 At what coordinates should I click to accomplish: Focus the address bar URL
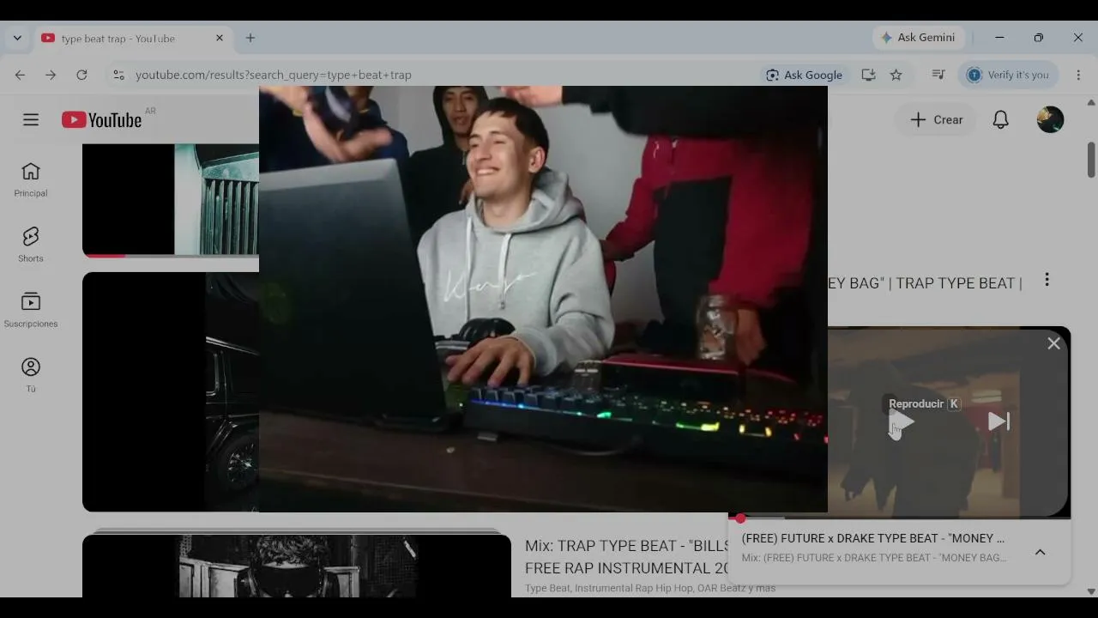click(274, 75)
